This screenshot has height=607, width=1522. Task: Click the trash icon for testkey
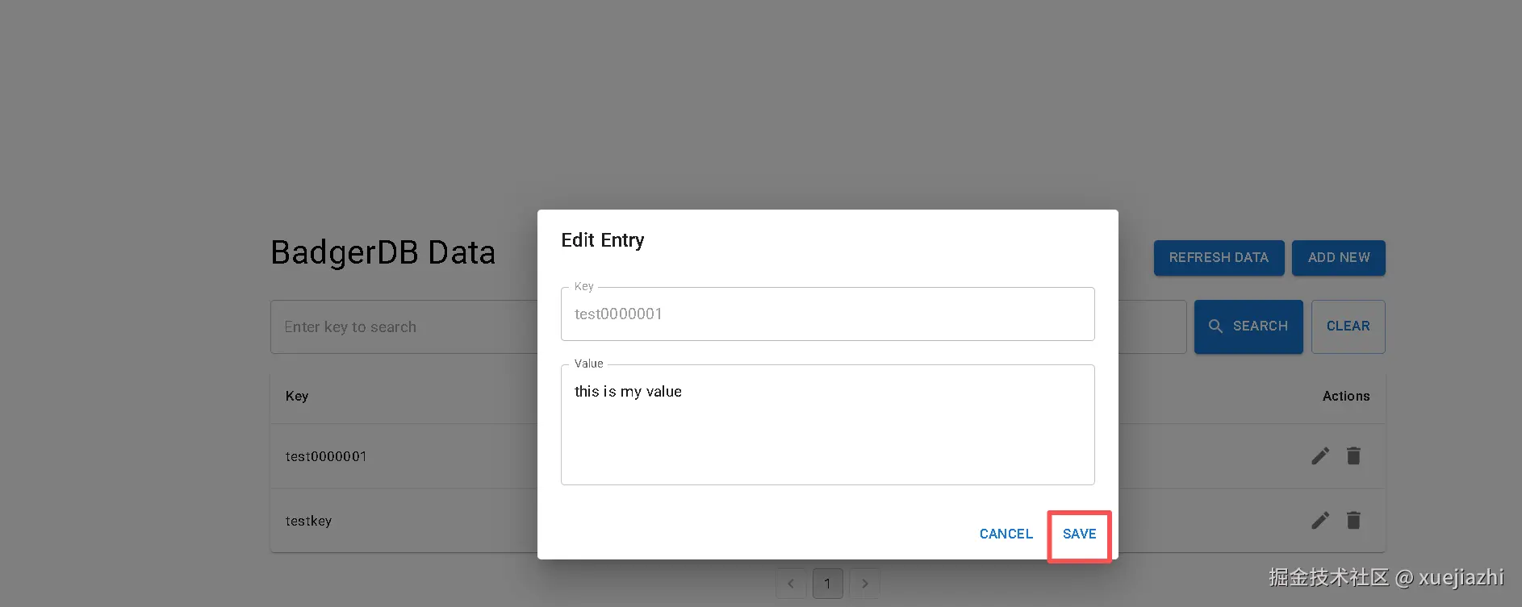(1353, 521)
